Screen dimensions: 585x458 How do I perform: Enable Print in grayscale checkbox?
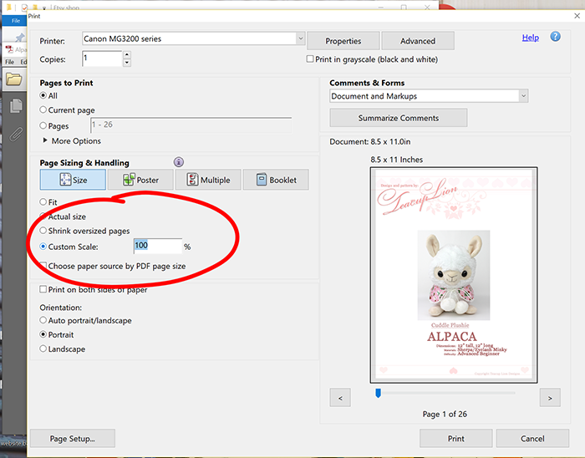pos(310,59)
